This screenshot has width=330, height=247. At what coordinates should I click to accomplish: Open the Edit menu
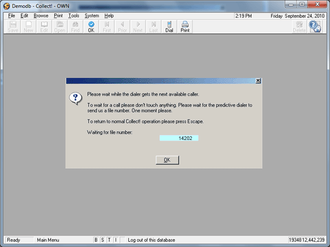click(24, 16)
